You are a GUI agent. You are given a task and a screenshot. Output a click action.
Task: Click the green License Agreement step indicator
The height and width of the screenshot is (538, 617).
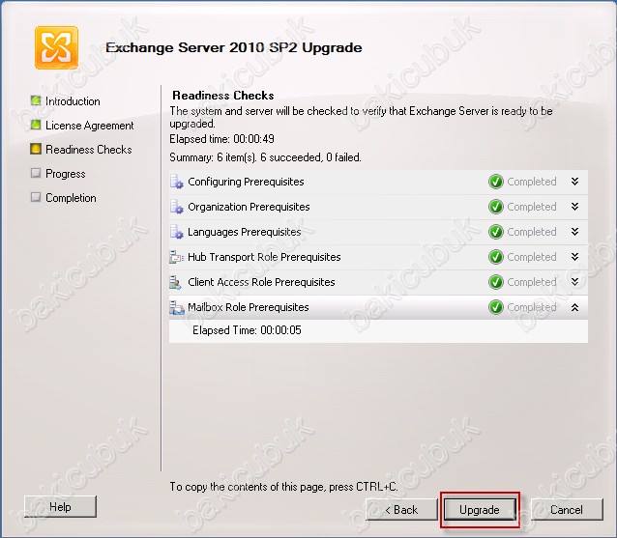tap(36, 125)
